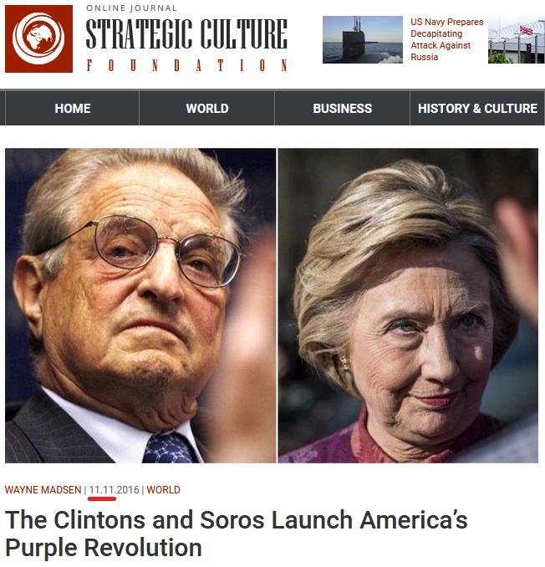
Task: Click the red underline beneath the date
Action: tap(102, 499)
